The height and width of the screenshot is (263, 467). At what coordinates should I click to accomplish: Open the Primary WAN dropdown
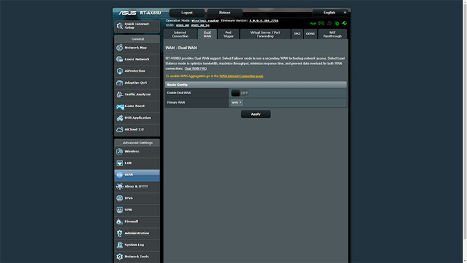click(237, 103)
